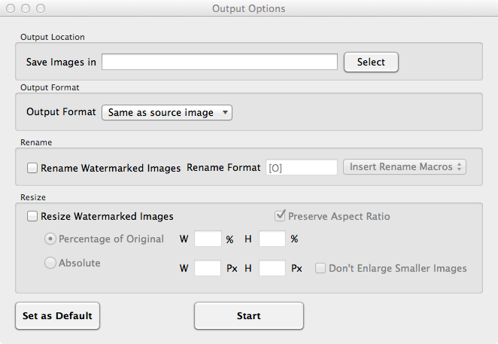Image resolution: width=498 pixels, height=344 pixels.
Task: Click the width percentage input field
Action: click(x=208, y=239)
